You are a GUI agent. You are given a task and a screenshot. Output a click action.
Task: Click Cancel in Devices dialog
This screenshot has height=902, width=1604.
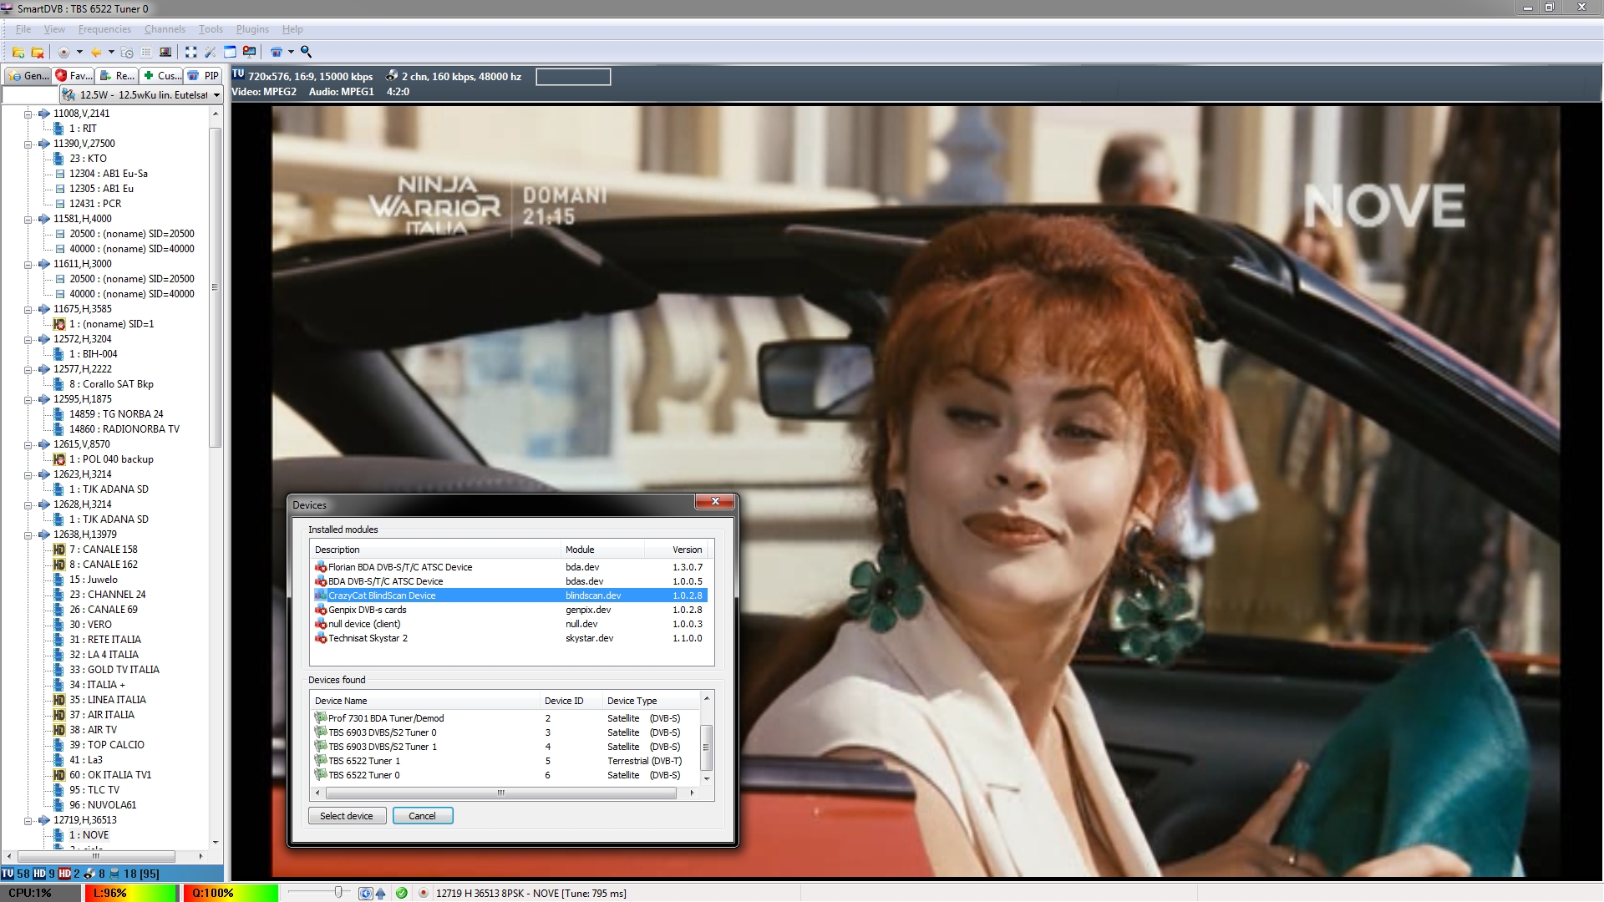422,816
